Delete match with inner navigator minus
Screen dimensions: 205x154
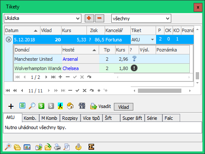(x=67, y=77)
